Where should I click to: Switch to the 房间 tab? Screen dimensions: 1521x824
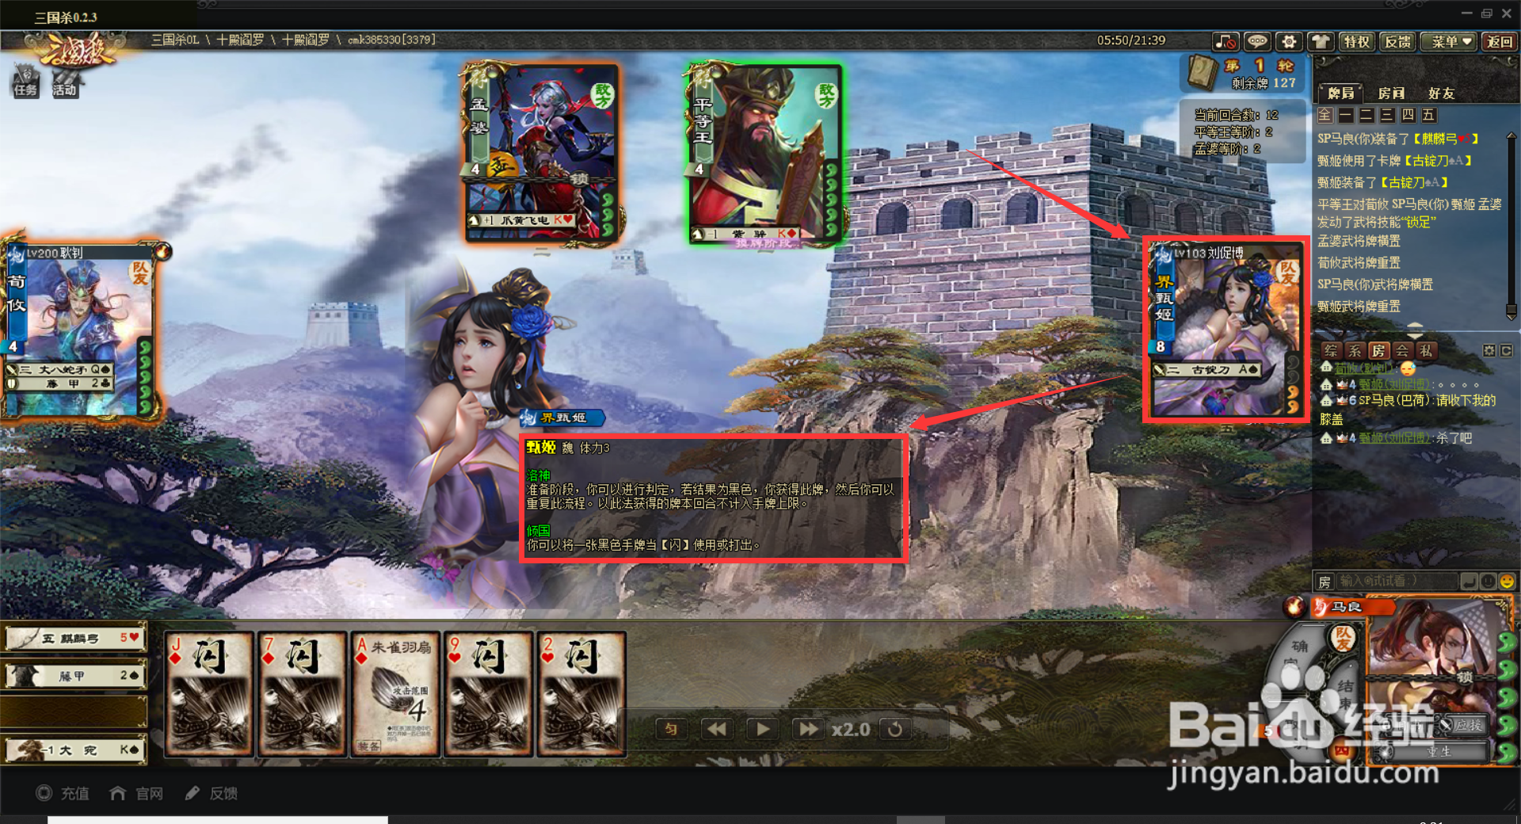[1391, 93]
